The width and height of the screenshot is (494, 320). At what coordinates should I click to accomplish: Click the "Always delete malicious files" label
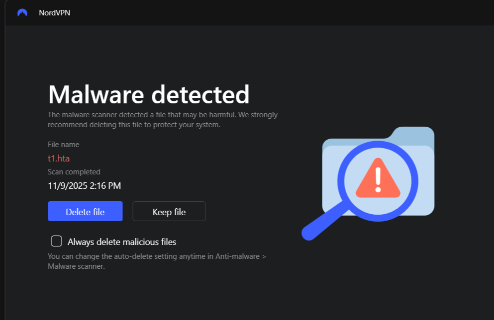pyautogui.click(x=122, y=242)
